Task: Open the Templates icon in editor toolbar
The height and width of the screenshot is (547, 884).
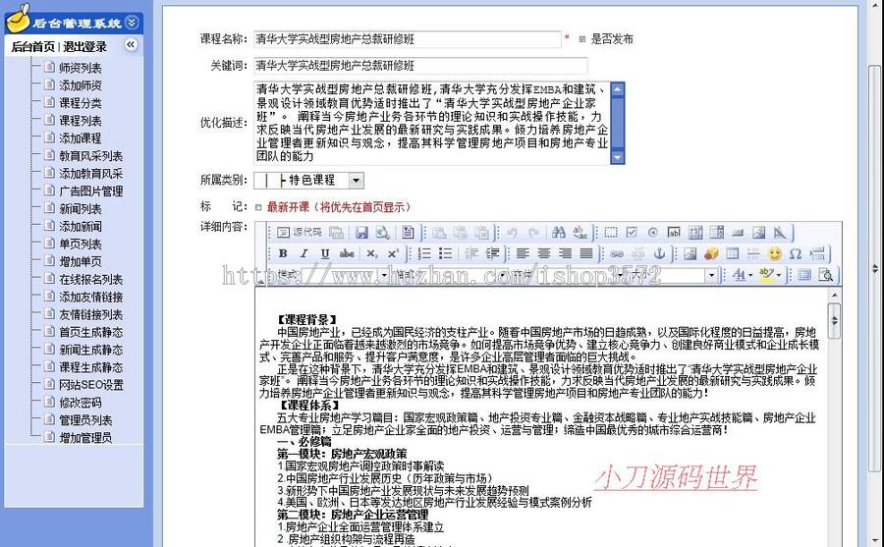Action: click(409, 233)
